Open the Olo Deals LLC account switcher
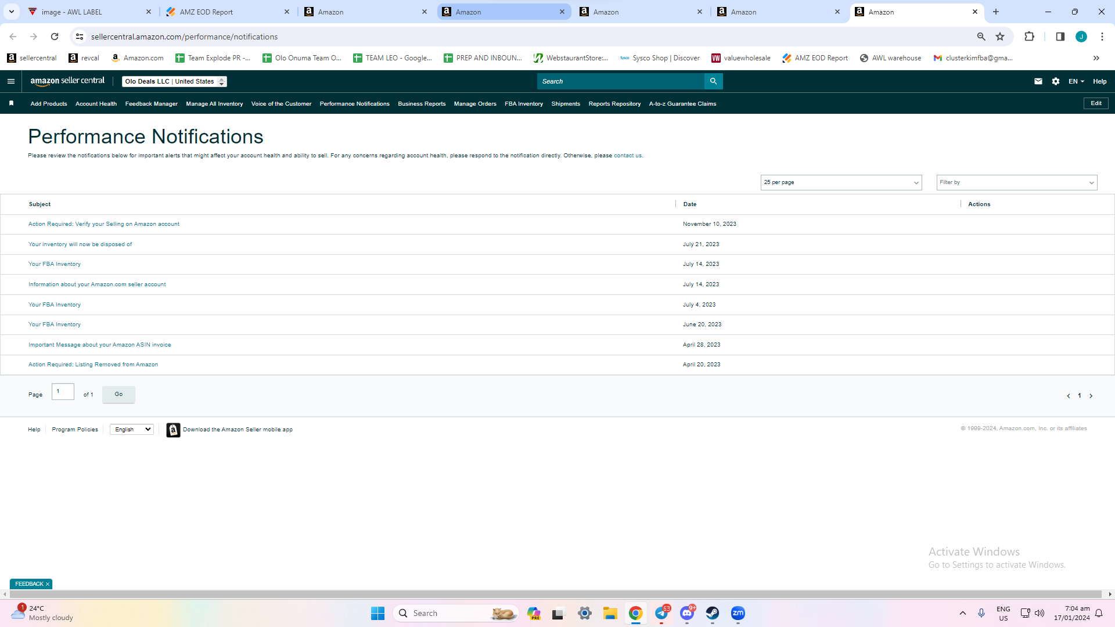The height and width of the screenshot is (627, 1115). point(174,81)
